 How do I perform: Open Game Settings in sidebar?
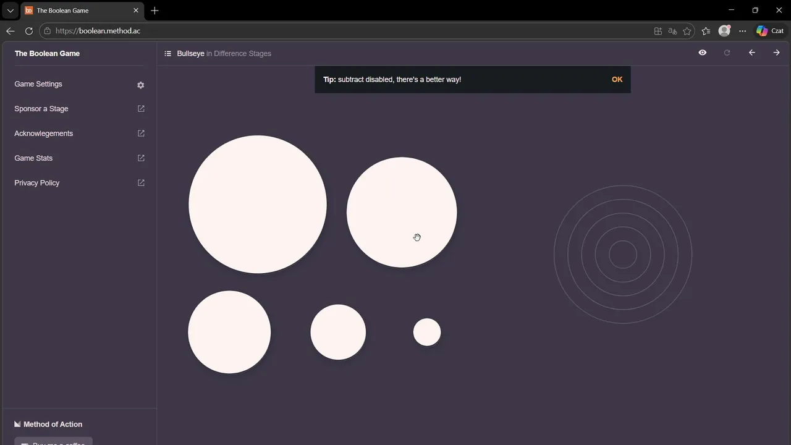tap(38, 84)
